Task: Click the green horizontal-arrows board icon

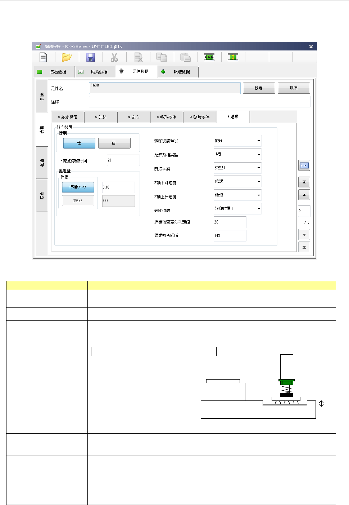Action: click(x=209, y=57)
